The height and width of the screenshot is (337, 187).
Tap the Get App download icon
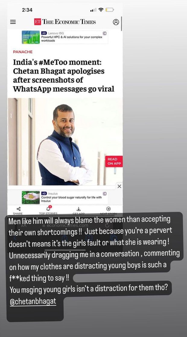click(x=79, y=209)
